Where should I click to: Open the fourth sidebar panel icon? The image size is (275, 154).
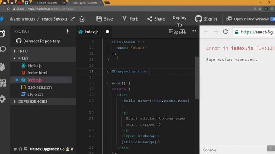3,83
